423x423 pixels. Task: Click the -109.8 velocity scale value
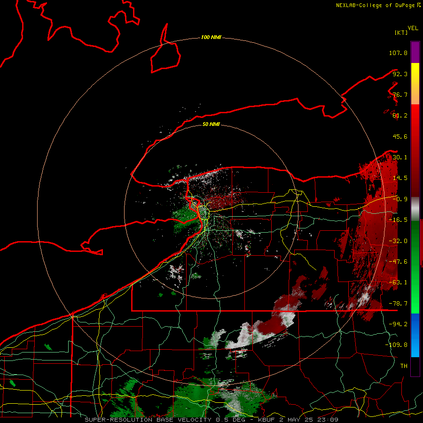coord(396,345)
